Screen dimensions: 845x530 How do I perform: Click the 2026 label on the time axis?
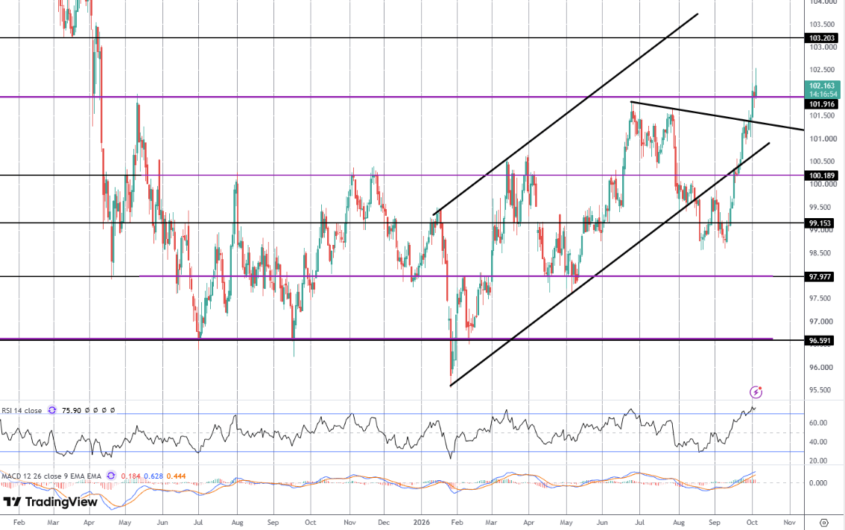point(422,523)
